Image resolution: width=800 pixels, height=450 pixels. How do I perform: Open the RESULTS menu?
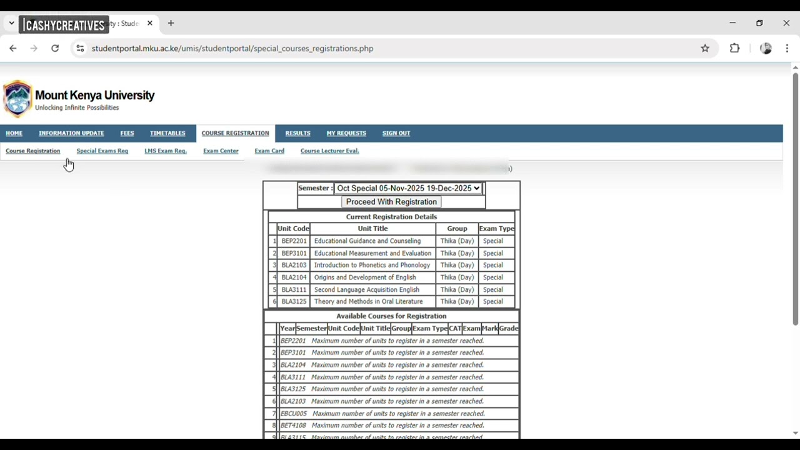[297, 133]
